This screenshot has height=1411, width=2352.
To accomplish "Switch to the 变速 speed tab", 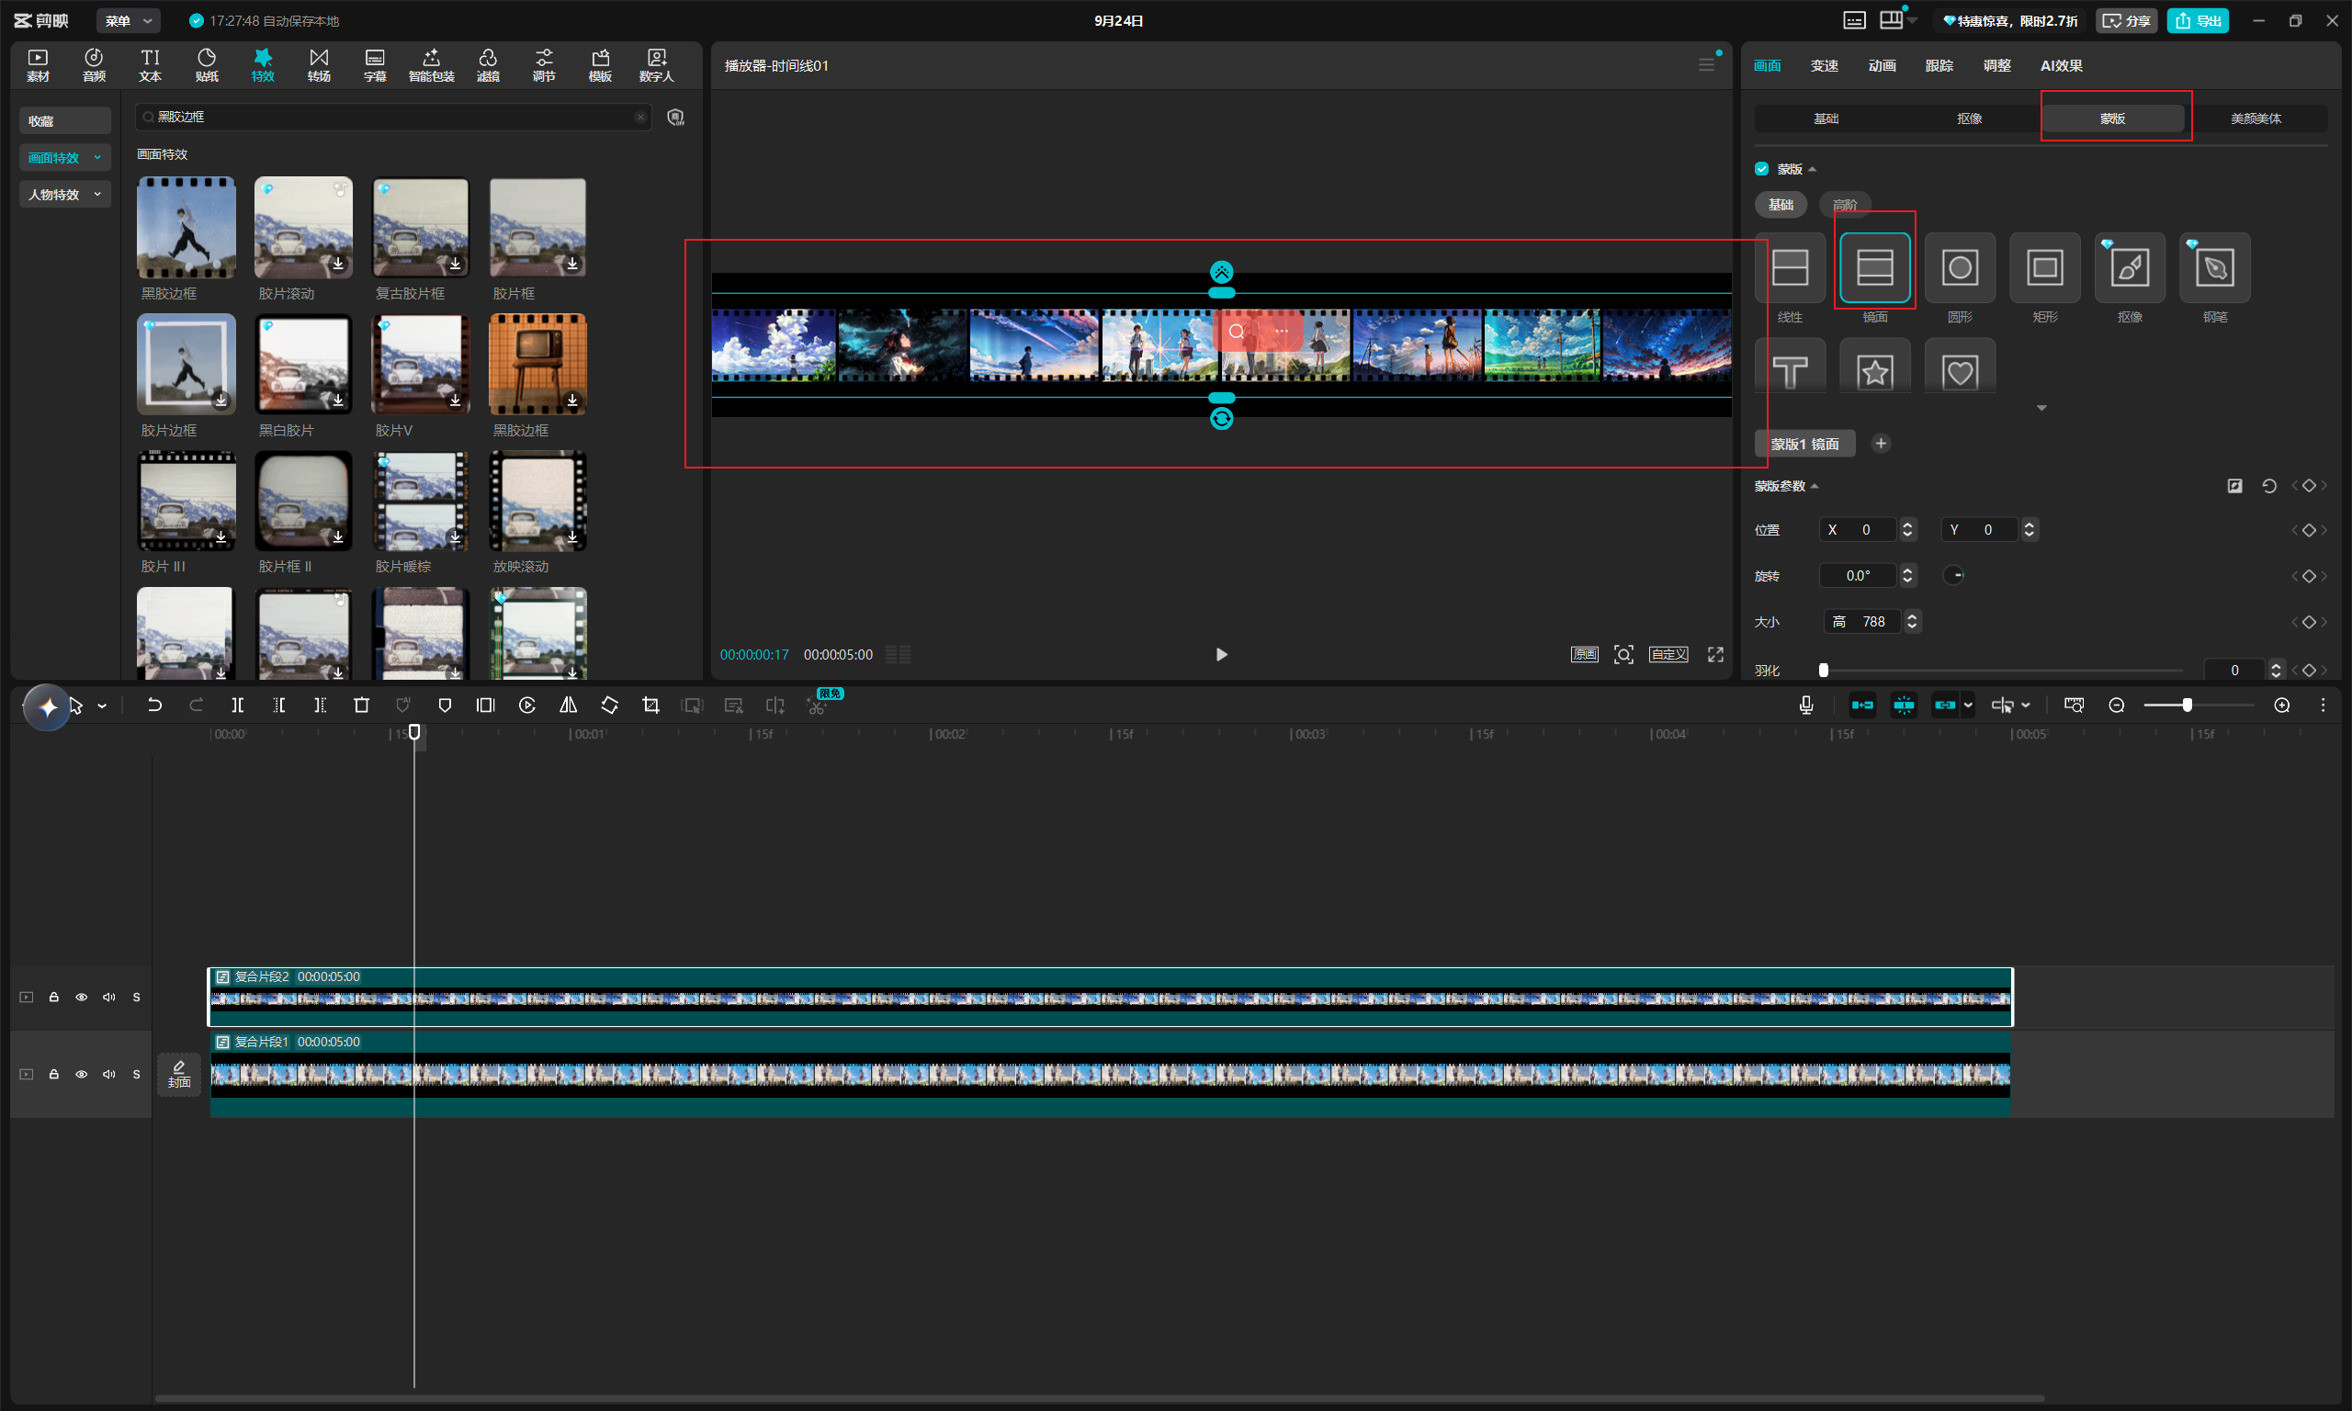I will [1825, 65].
